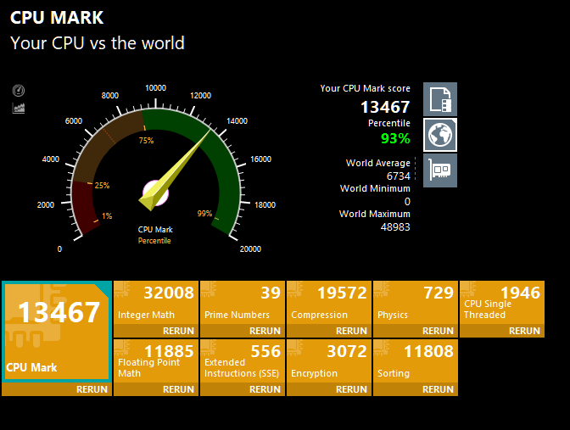Screen dimensions: 570x430
Task: Rerun the Extended Instructions (SSE) test
Action: coord(243,389)
